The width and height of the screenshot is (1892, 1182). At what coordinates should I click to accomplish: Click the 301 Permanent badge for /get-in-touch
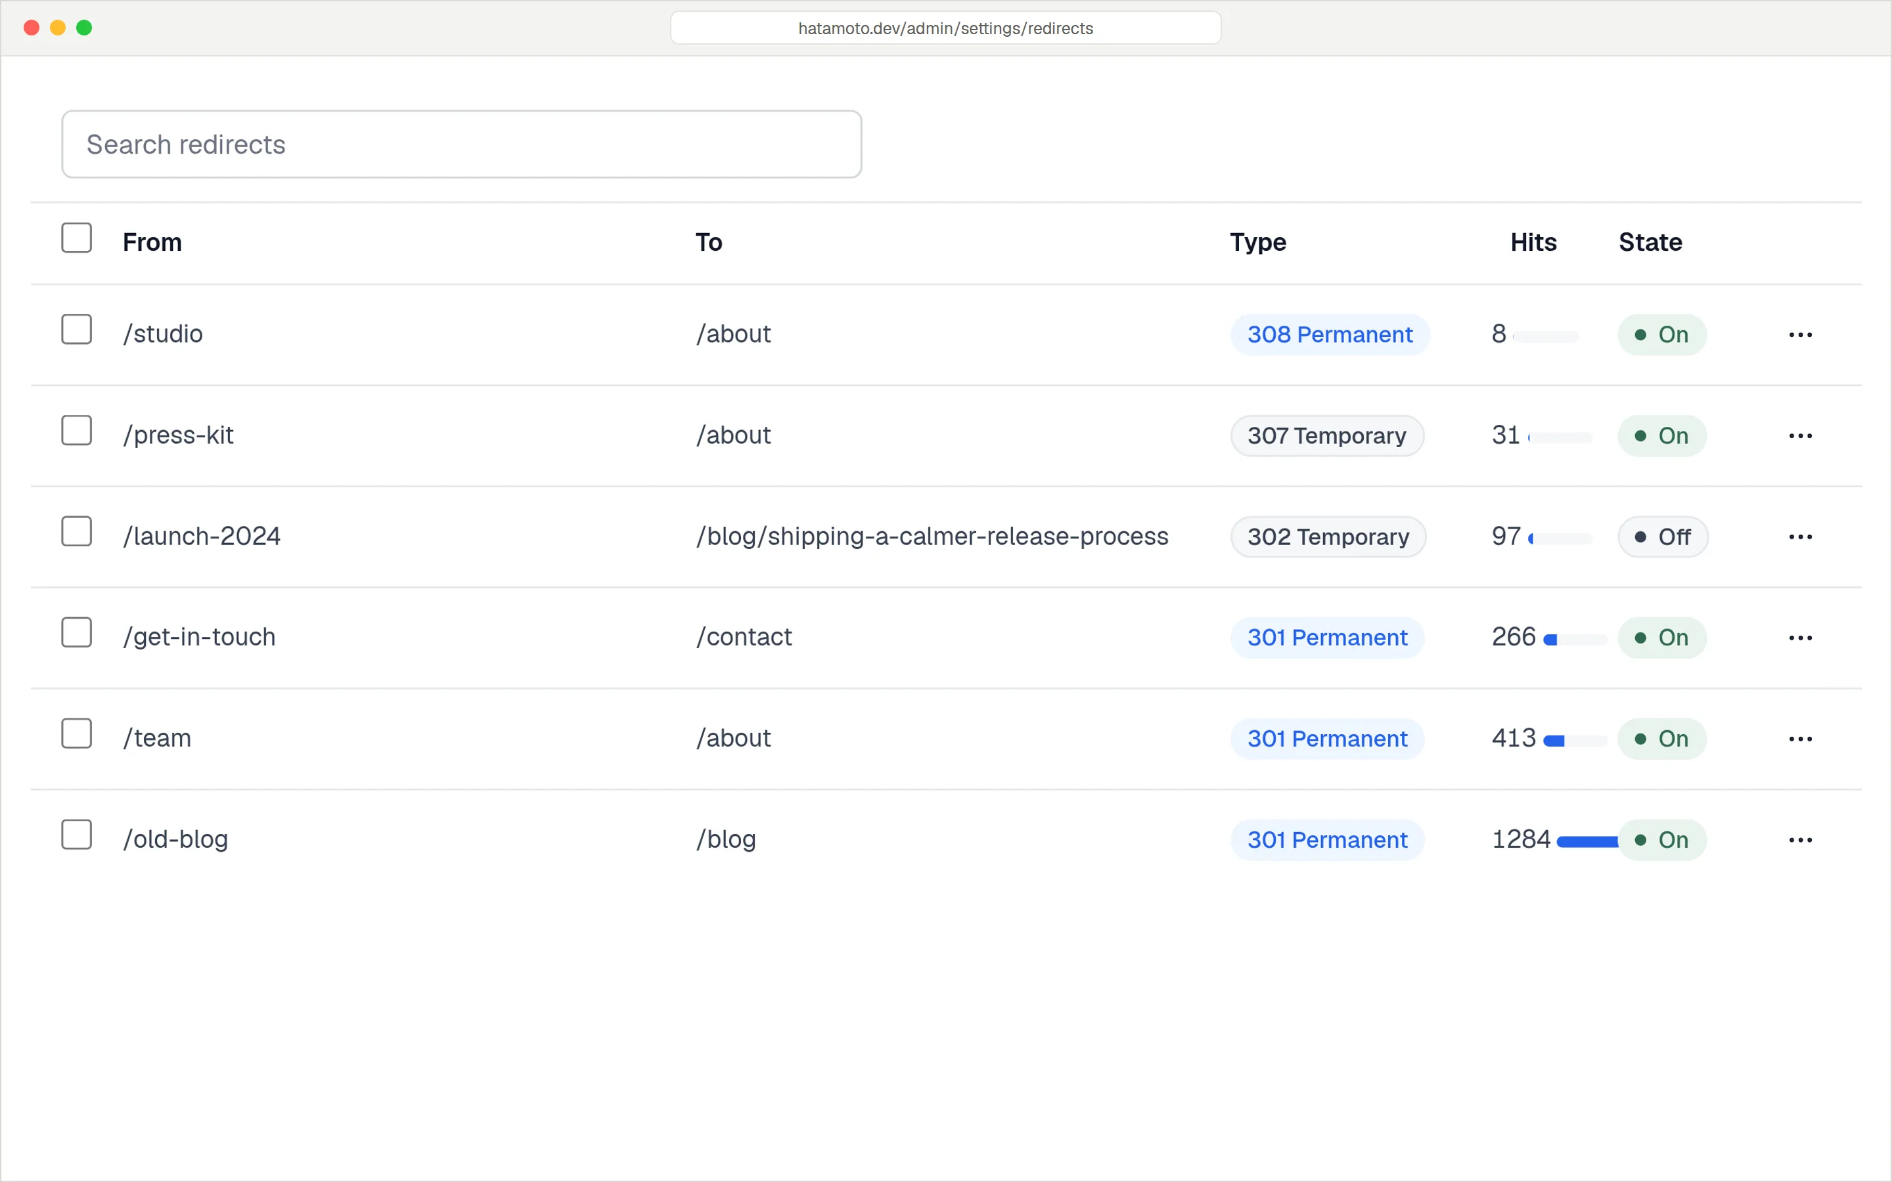tap(1327, 638)
